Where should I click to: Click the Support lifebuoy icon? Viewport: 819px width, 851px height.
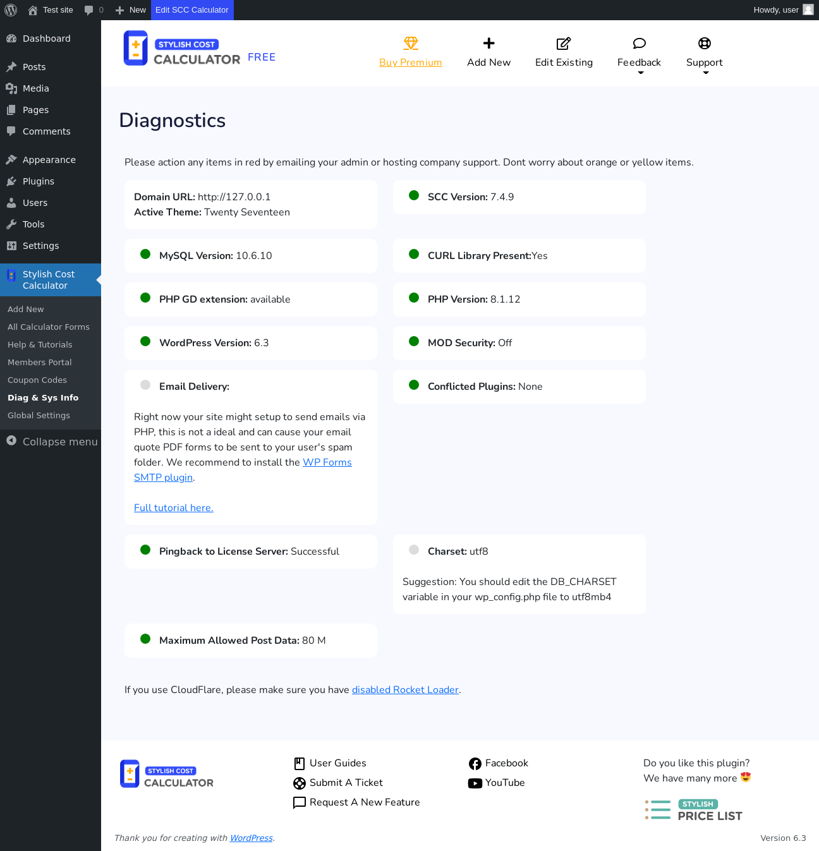click(705, 43)
